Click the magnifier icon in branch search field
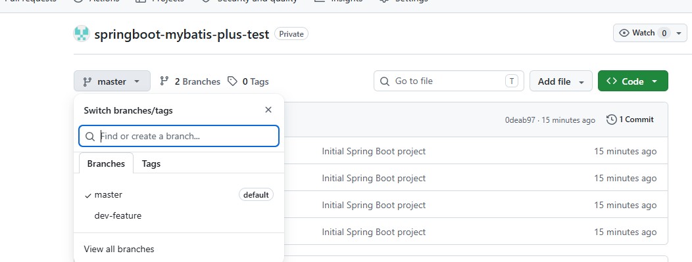Viewport: 692px width, 262px height. [90, 137]
